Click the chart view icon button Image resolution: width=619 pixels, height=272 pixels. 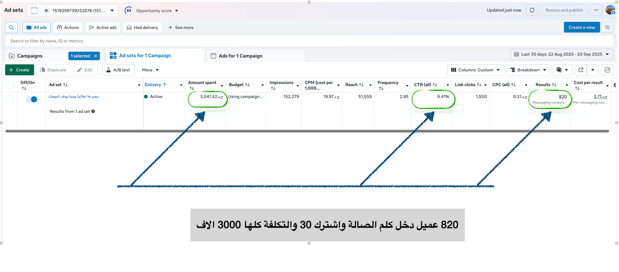pos(607,70)
